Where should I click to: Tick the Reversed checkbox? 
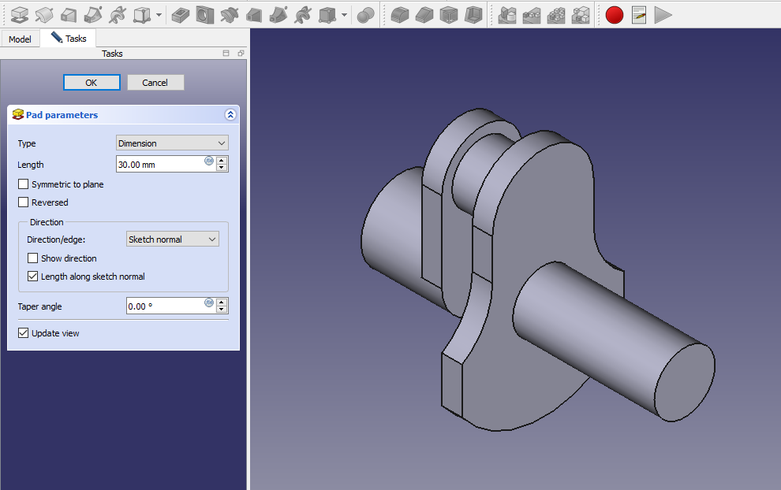[24, 202]
